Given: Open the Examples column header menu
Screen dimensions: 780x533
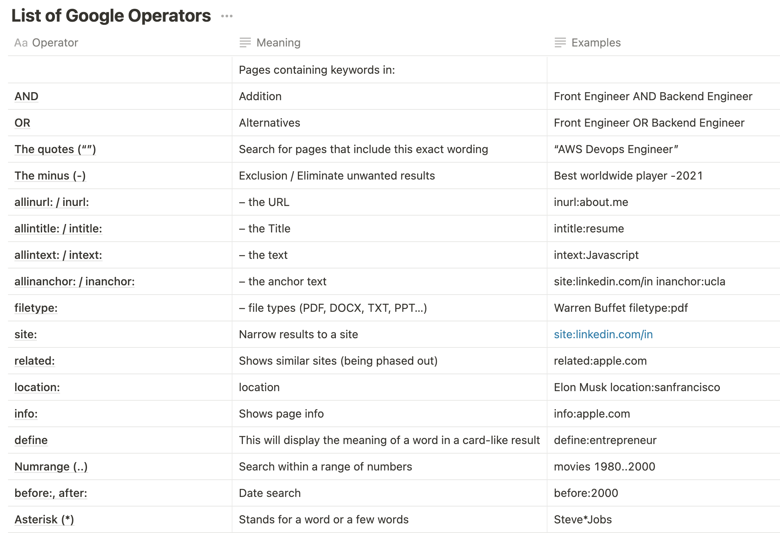Looking at the screenshot, I should tap(596, 43).
